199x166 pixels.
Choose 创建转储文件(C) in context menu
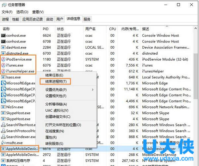(58, 117)
